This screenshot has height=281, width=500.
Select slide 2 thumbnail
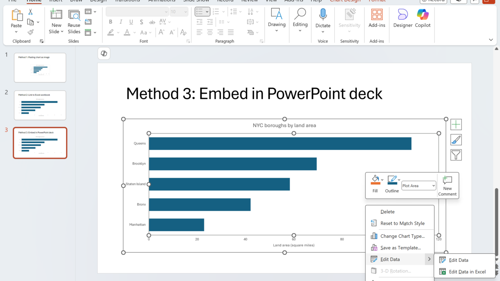40,105
